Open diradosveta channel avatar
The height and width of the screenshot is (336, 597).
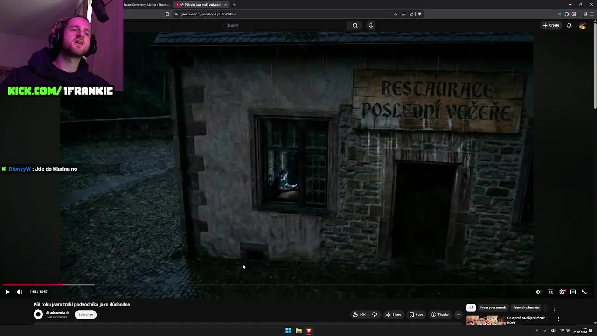coord(38,315)
